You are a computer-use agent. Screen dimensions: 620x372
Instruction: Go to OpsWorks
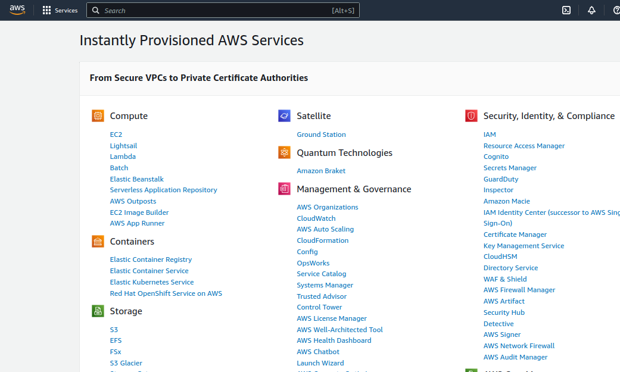(x=313, y=263)
